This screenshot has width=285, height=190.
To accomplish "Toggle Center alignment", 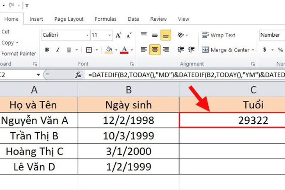I will point(155,50).
